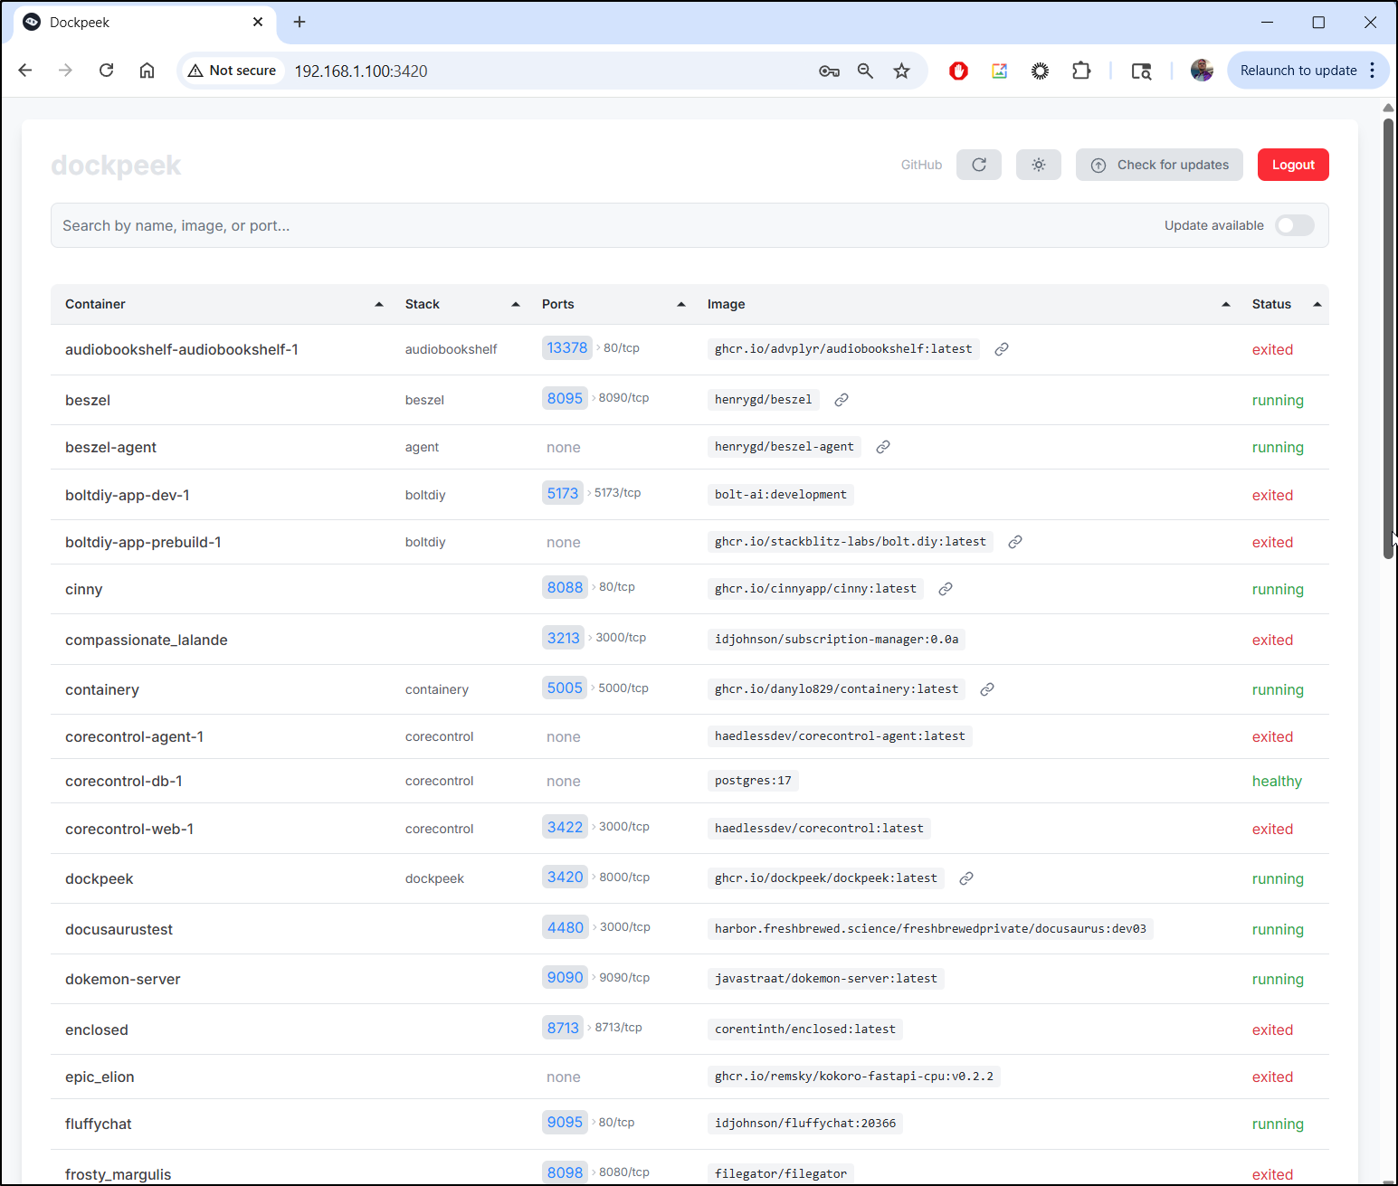Open link icon beside bolt.diy:latest image

[1015, 542]
